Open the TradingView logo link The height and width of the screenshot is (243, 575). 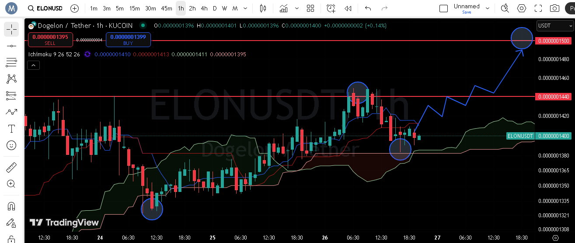tap(64, 222)
